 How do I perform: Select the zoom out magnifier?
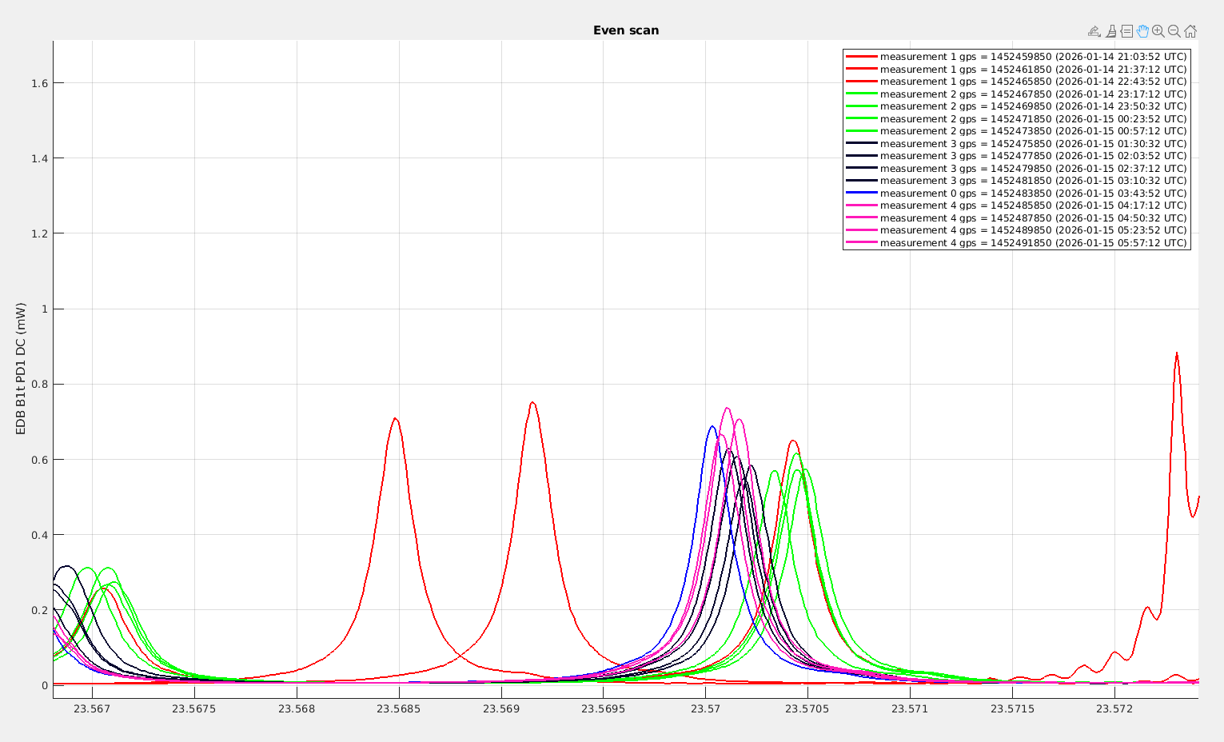1174,31
